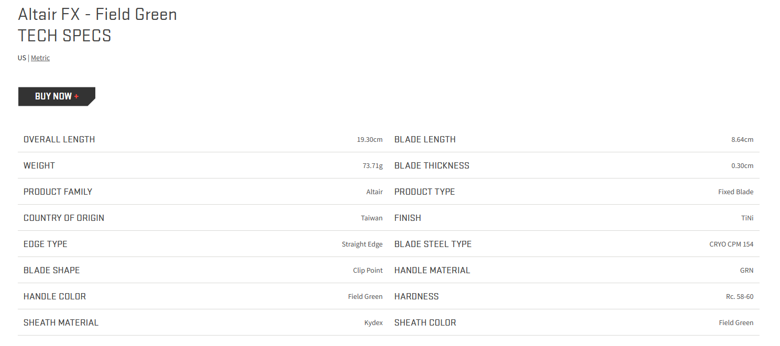Click the Kydex sheath material value
The width and height of the screenshot is (780, 346).
tap(373, 323)
